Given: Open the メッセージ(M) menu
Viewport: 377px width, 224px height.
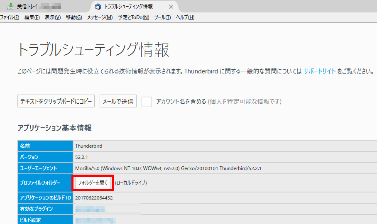Looking at the screenshot, I should click(100, 17).
